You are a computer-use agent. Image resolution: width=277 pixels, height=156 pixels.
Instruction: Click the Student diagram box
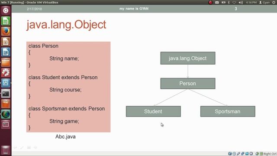(x=153, y=111)
